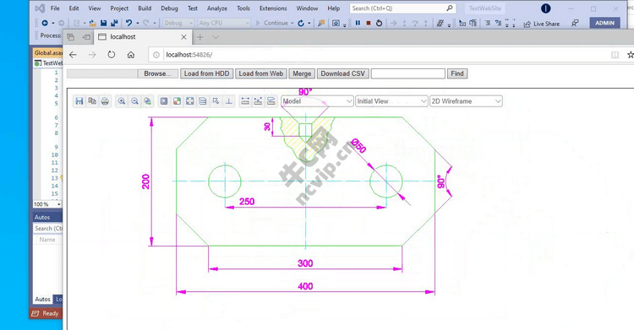This screenshot has height=330, width=634.
Task: Open the 2D Wireframe visual style dropdown
Action: click(466, 101)
